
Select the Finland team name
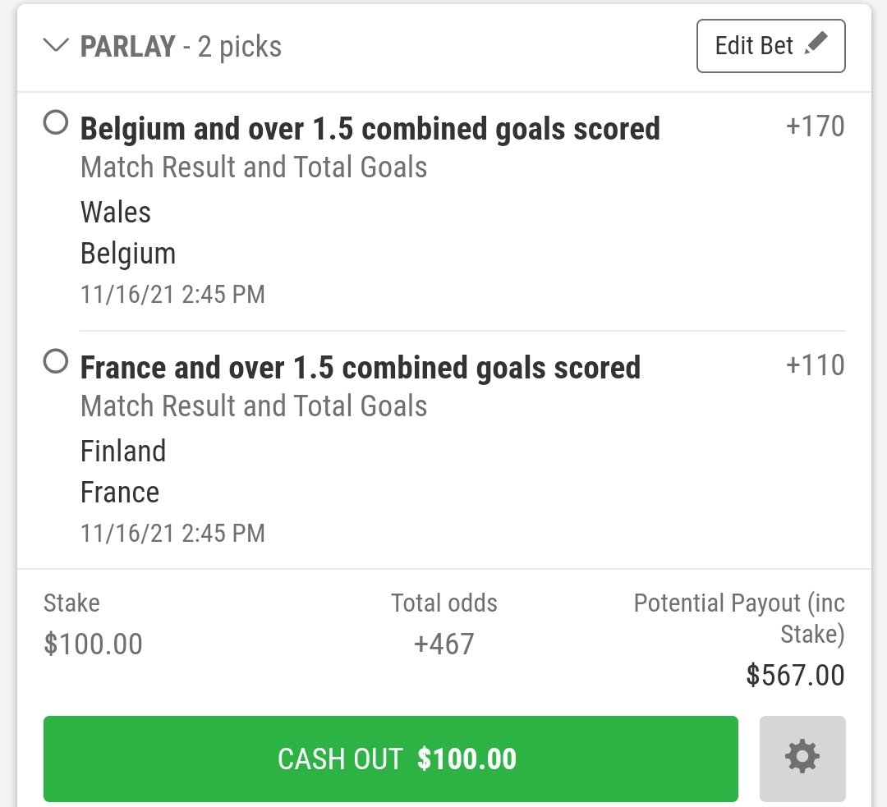123,451
